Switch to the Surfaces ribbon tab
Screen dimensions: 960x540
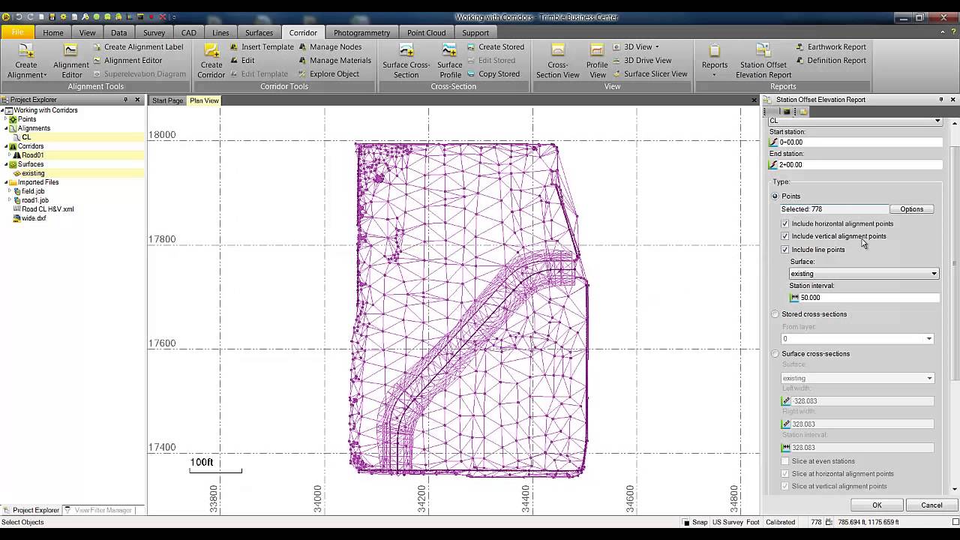[259, 32]
